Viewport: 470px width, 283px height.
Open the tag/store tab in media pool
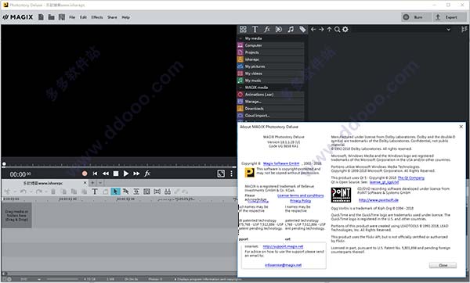click(302, 30)
